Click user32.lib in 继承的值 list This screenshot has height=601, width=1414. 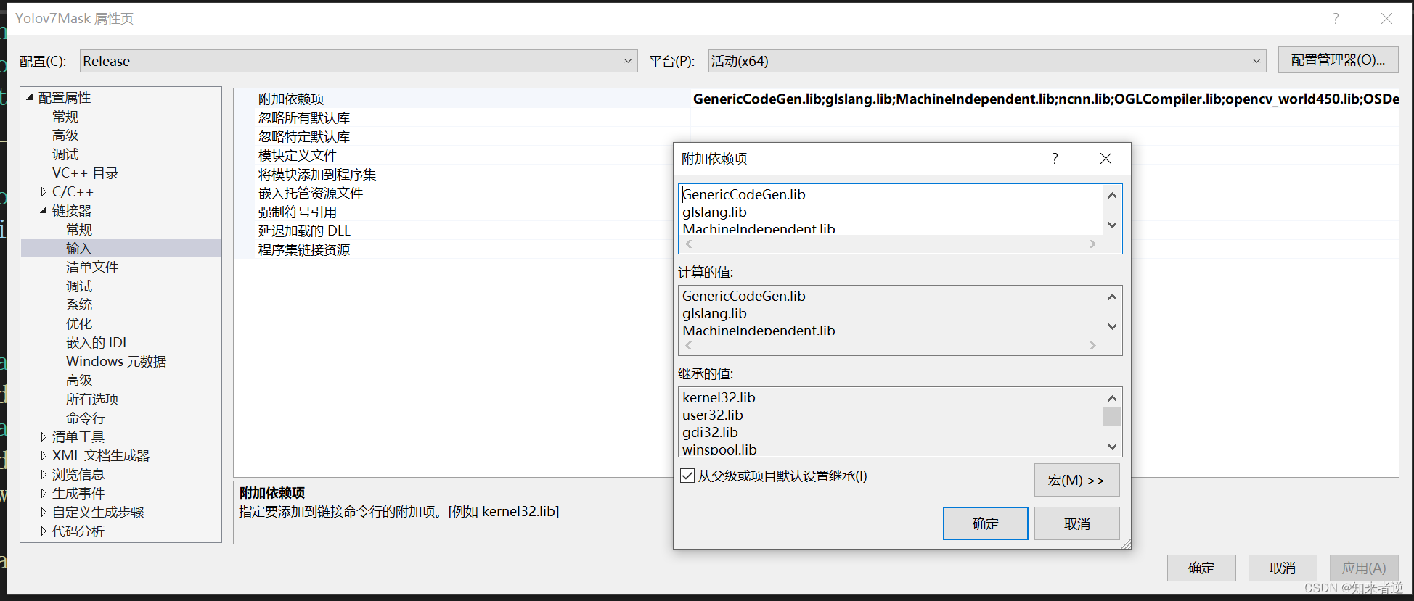[713, 415]
